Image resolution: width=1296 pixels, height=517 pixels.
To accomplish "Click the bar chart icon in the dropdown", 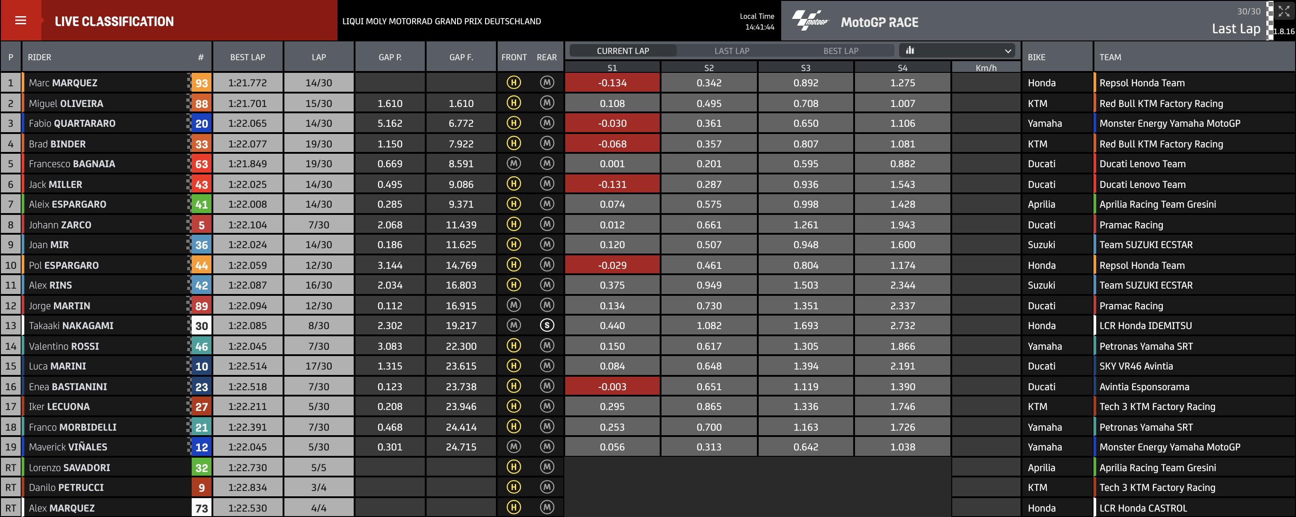I will pyautogui.click(x=909, y=50).
